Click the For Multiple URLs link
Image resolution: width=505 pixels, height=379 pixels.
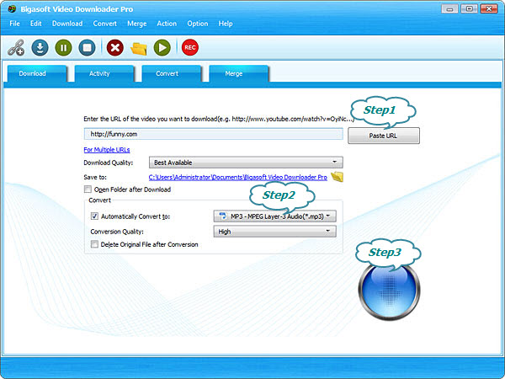pos(107,150)
